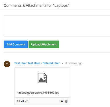The height and width of the screenshot is (107, 110).
Task: Click the Comments & Attachments for "Laptops" heading
Action: (36, 5)
